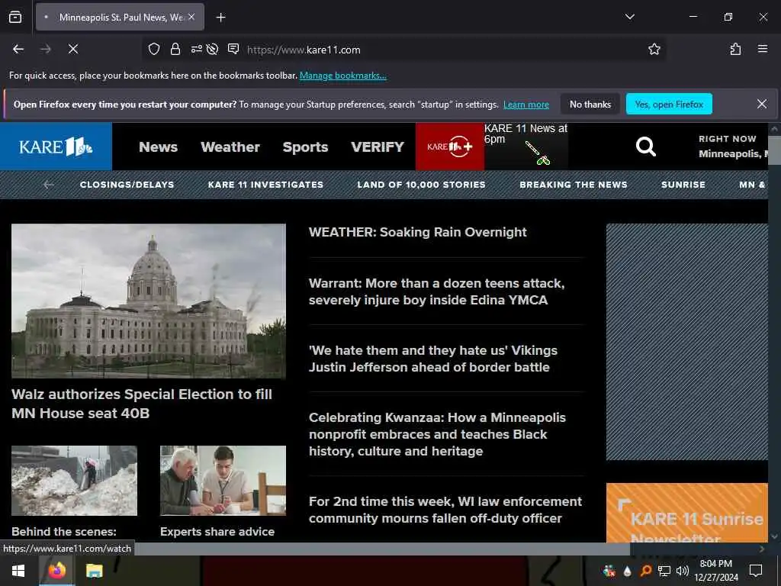Screen dimensions: 781x586
Task: Click Yes, open Firefox button
Action: 669,104
